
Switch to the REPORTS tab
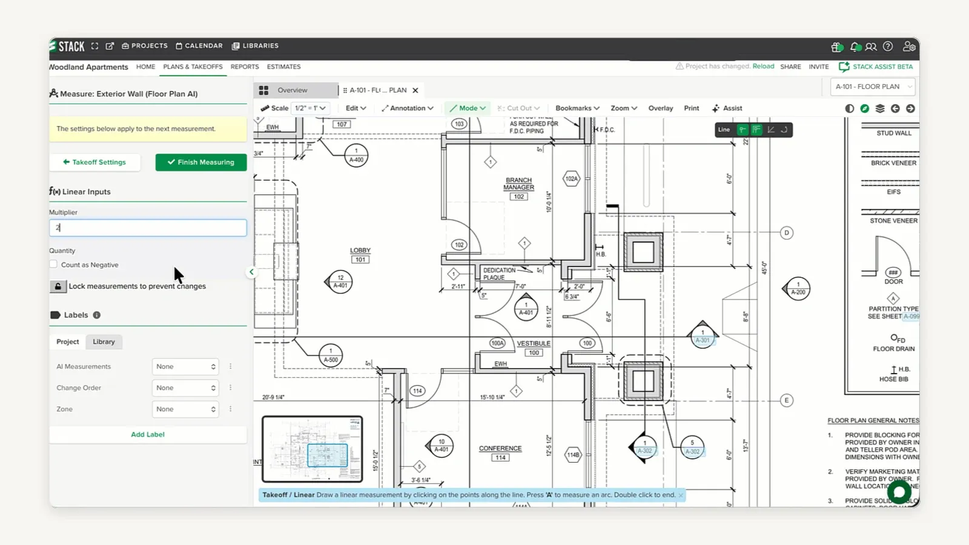click(245, 67)
